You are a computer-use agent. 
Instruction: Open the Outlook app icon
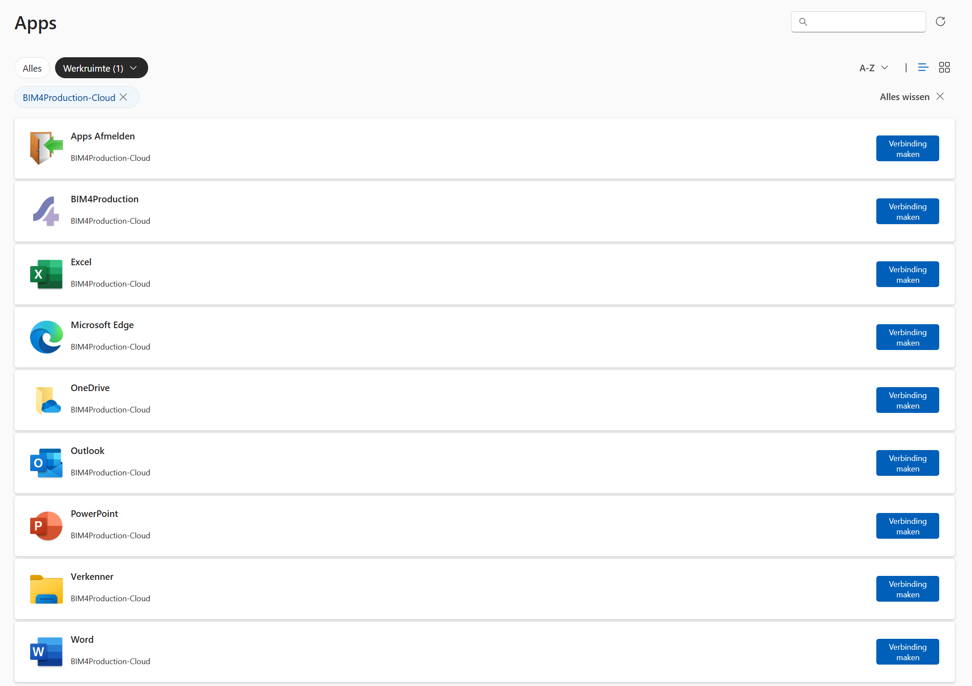click(x=46, y=463)
